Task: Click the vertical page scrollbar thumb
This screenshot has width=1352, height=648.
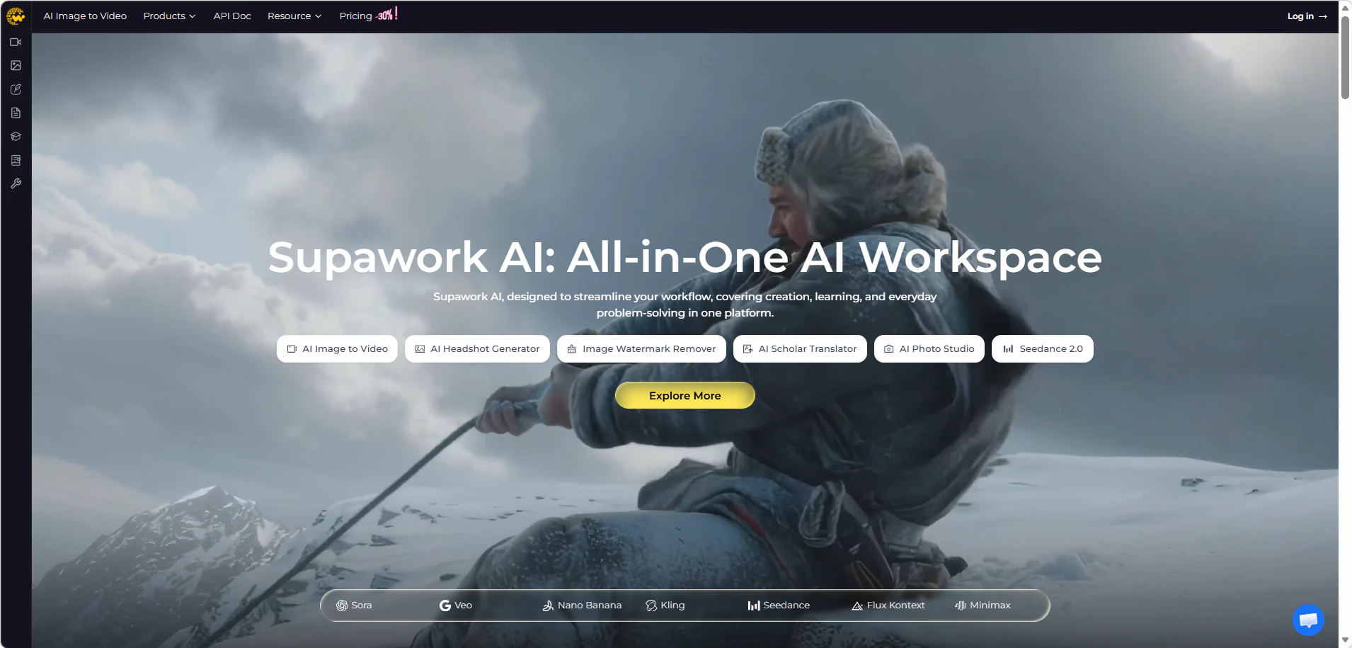Action: [x=1345, y=57]
